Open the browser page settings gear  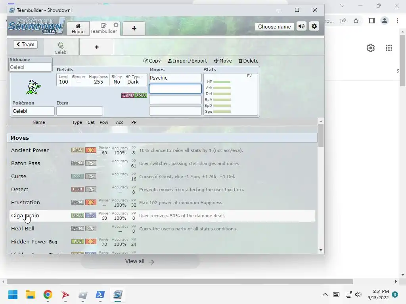(371, 48)
